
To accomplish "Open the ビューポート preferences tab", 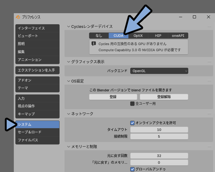I will click(x=37, y=36).
